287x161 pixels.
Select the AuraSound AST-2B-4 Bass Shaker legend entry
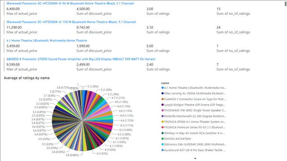tap(193, 150)
